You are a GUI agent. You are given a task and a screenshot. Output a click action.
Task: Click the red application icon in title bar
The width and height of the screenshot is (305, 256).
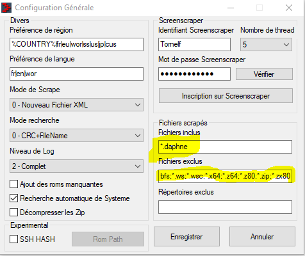pyautogui.click(x=6, y=8)
